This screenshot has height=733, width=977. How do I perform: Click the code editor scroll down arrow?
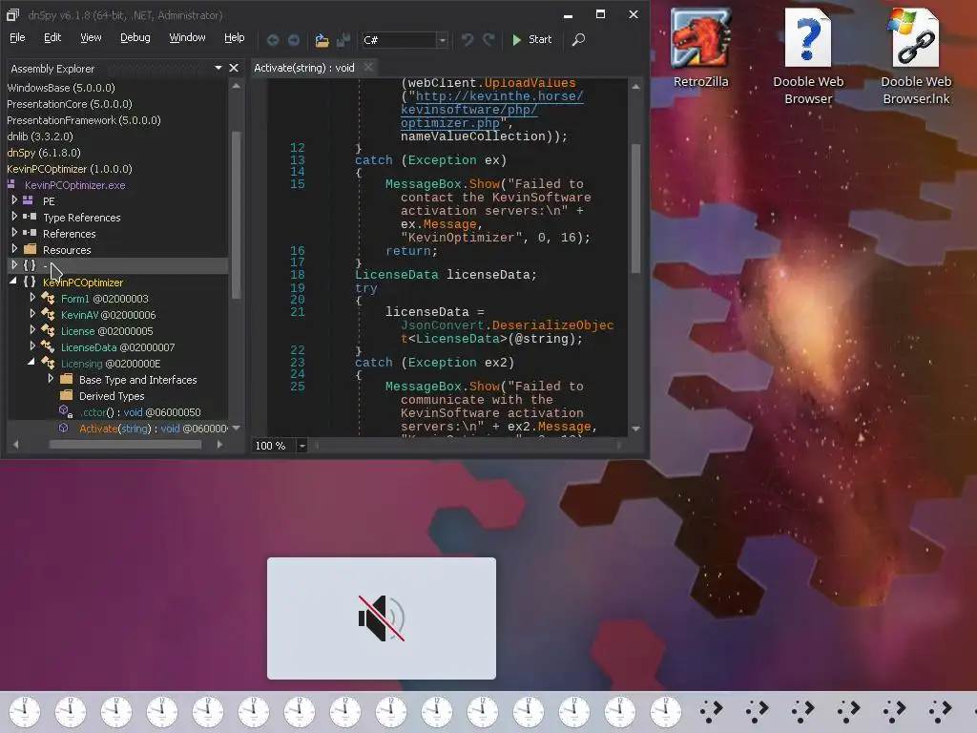[x=635, y=429]
